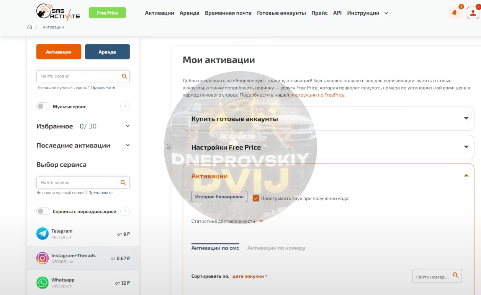Expand the Избранное section

128,126
